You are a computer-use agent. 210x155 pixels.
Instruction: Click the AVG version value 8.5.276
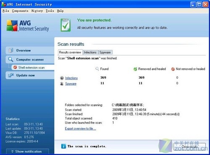pyautogui.click(x=29, y=137)
